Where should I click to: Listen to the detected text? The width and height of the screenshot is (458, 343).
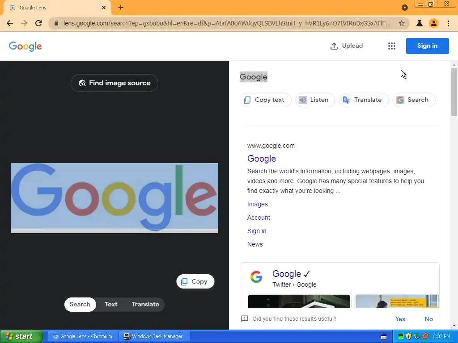[x=315, y=100]
